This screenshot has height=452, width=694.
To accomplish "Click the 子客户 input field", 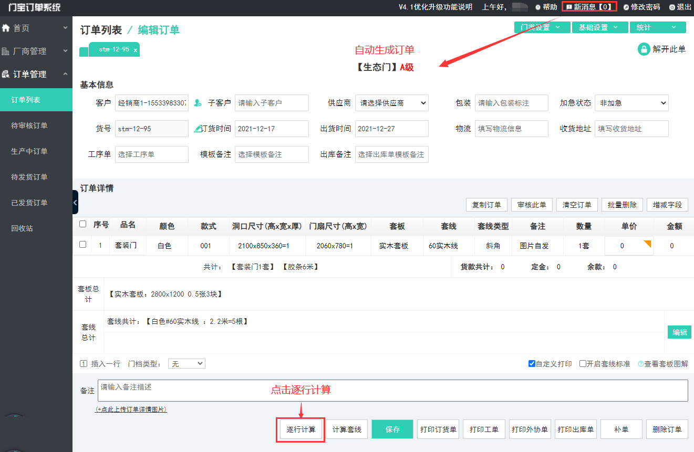I will point(272,103).
